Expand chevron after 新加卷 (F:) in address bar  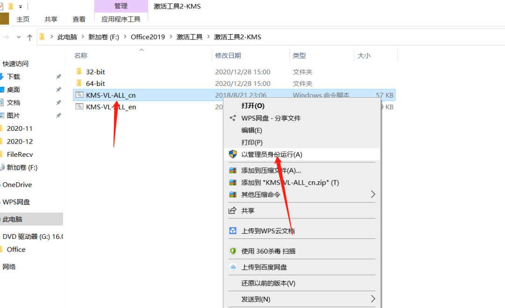[125, 37]
